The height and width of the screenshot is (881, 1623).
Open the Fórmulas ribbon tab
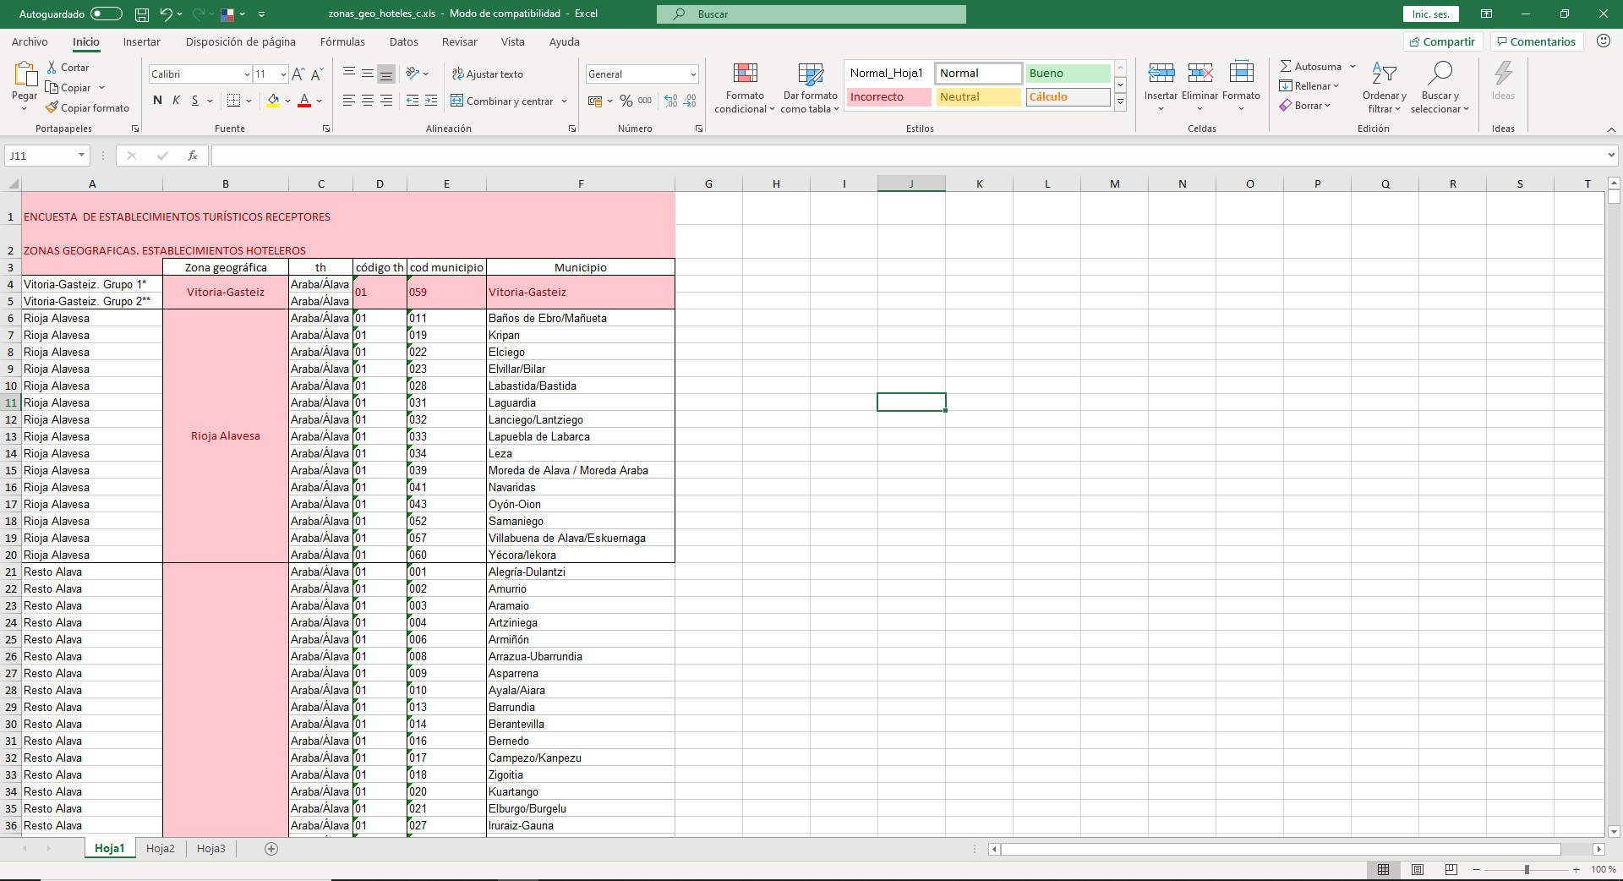pyautogui.click(x=342, y=41)
